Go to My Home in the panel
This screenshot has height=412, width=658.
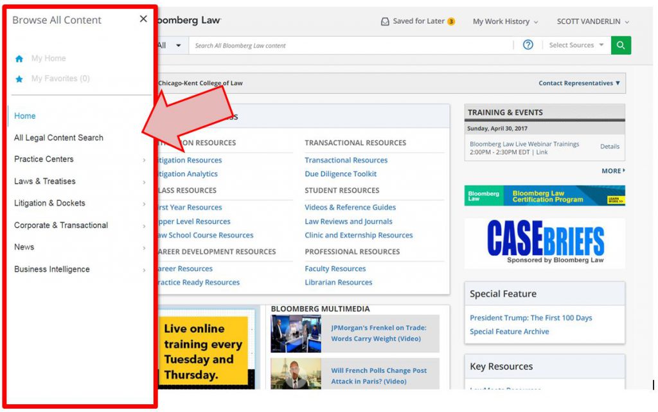click(x=48, y=58)
